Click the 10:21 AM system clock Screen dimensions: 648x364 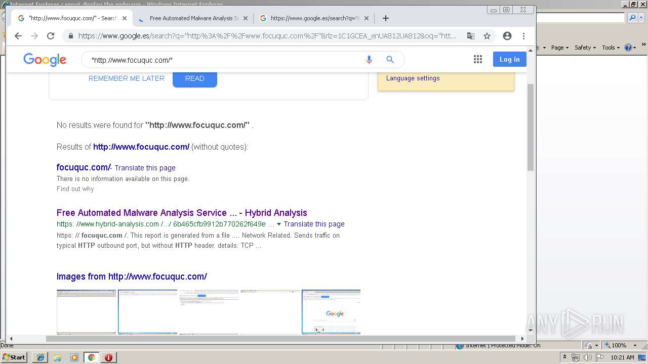coord(622,357)
